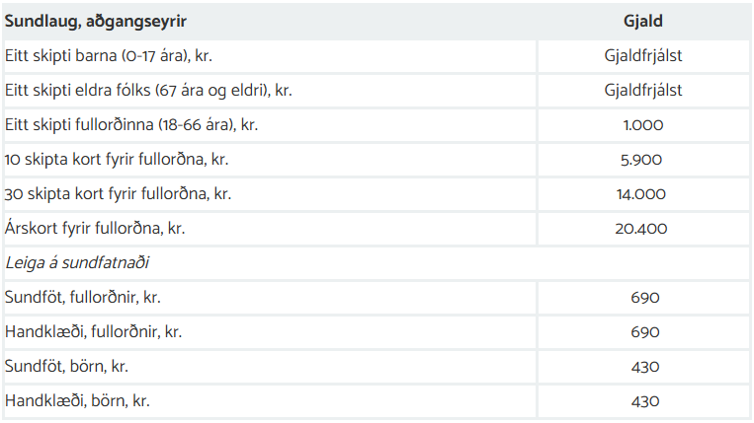Select the 'Handklæði, börn, kr.' row label
Viewport: 754px width, 423px height.
[77, 401]
